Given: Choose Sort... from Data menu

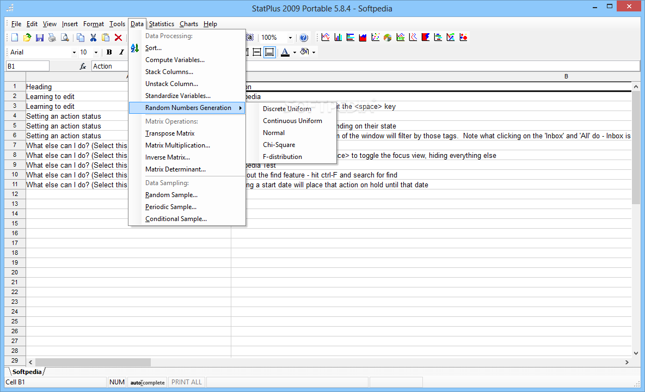Looking at the screenshot, I should click(187, 48).
